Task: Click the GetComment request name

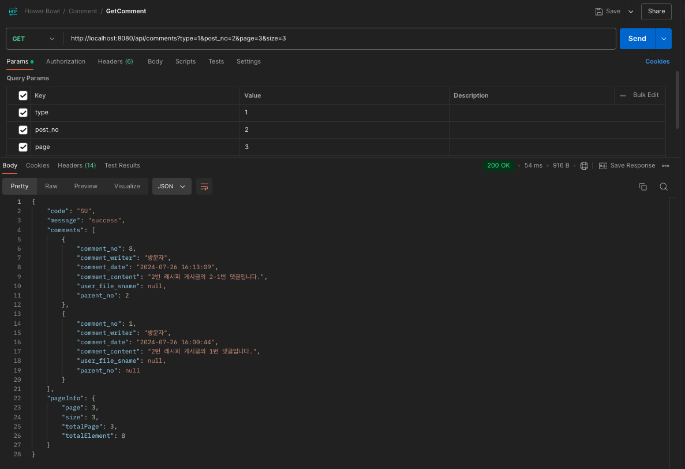Action: (126, 12)
